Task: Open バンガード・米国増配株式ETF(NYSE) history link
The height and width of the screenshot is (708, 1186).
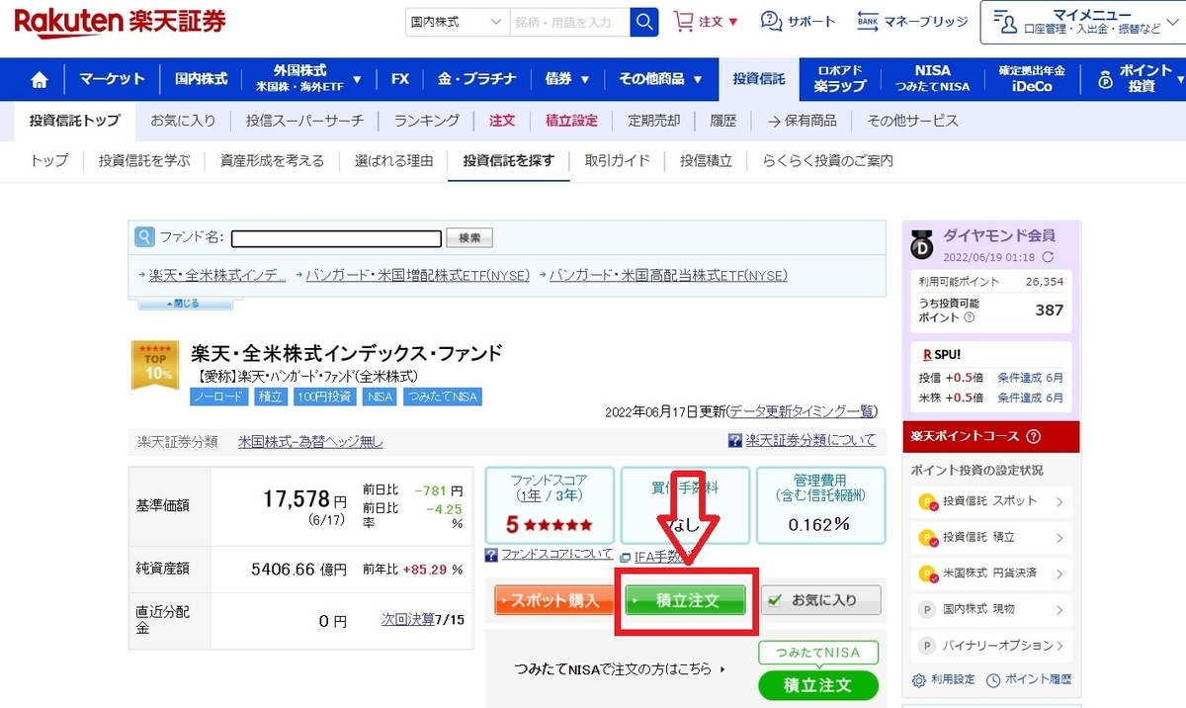Action: 418,275
